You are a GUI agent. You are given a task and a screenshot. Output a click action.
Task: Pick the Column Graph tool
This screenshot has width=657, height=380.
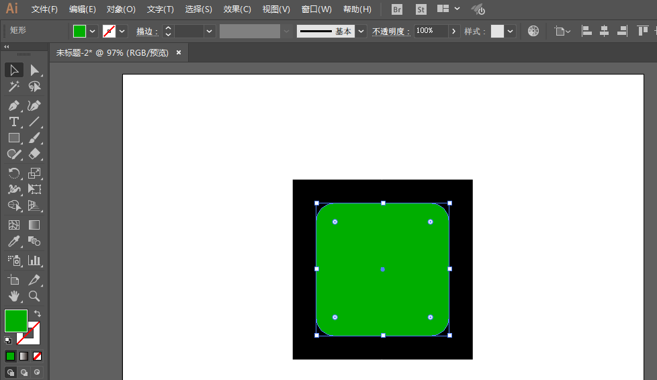(x=34, y=260)
